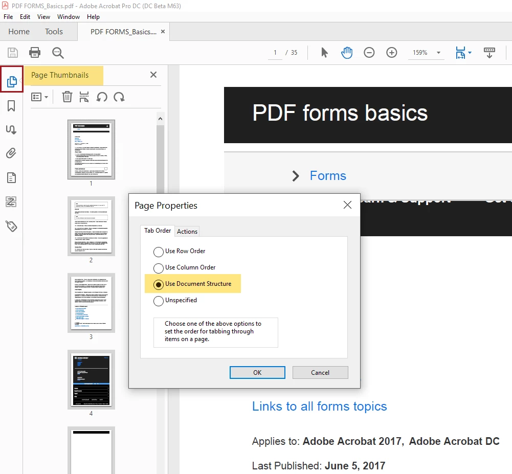Viewport: 512px width, 474px height.
Task: Select Use Document Structure radio button
Action: coord(159,284)
